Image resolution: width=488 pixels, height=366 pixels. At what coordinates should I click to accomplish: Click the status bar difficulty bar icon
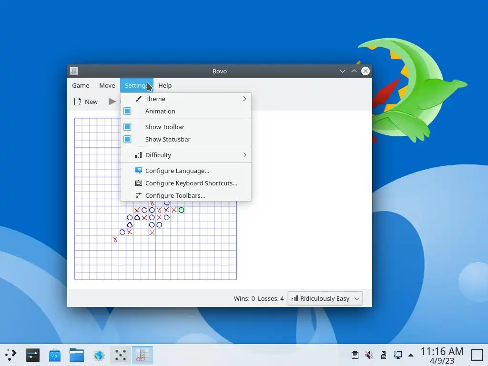(295, 298)
